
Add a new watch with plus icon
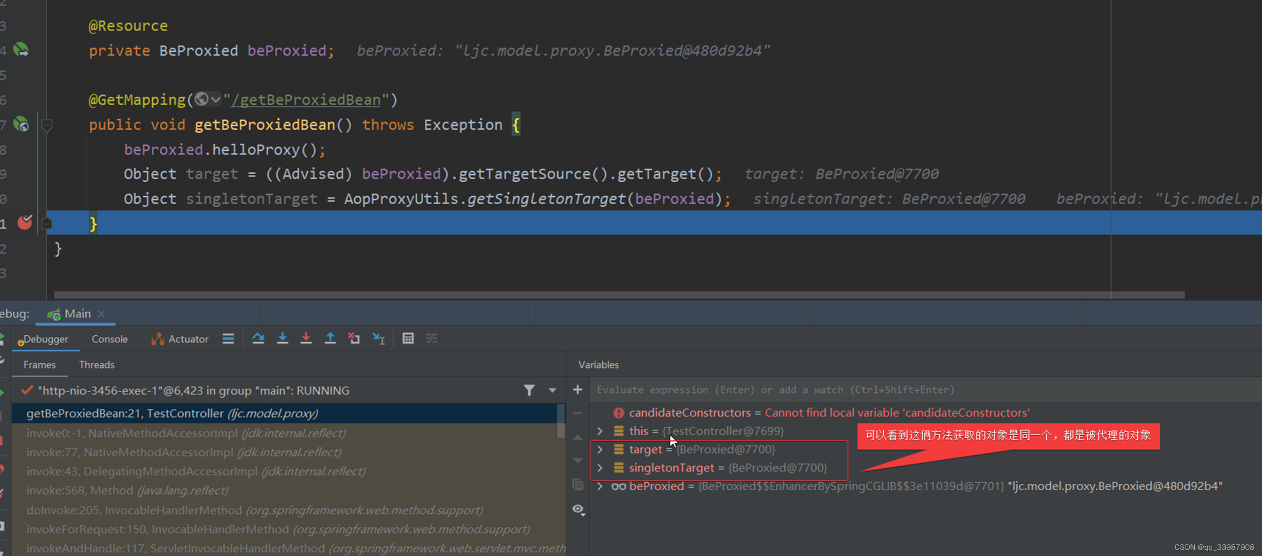[577, 390]
